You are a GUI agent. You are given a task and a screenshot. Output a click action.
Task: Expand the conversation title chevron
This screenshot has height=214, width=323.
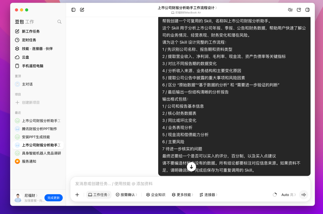click(216, 8)
